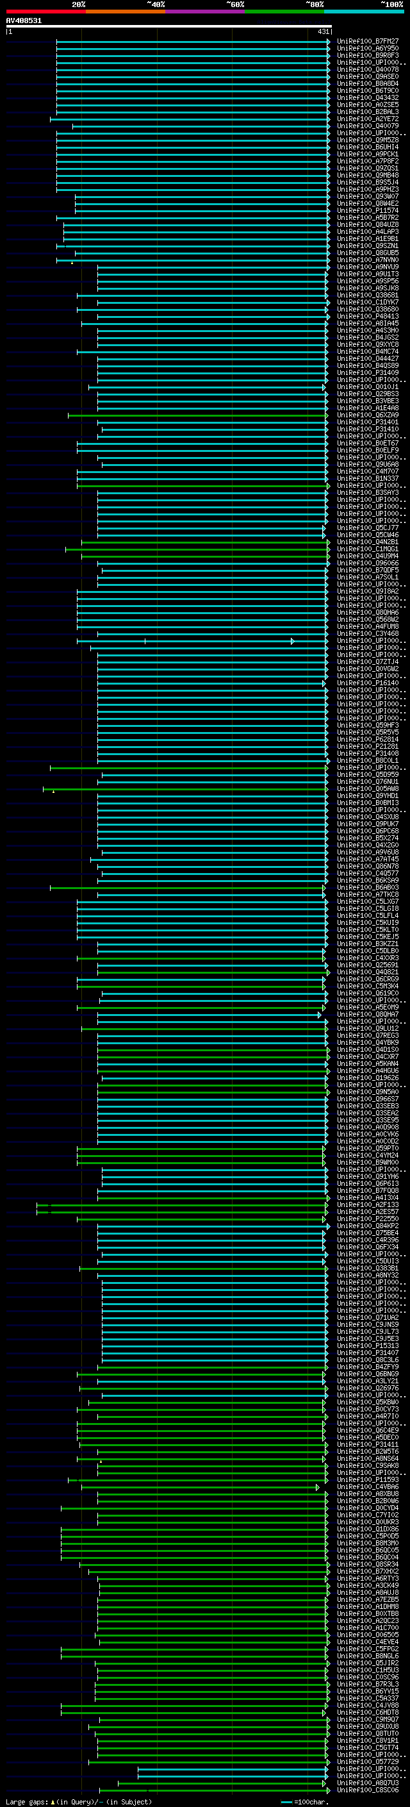Select the purple ~60% identity legend segment
Image resolution: width=410 pixels, height=1807 pixels.
click(x=204, y=12)
